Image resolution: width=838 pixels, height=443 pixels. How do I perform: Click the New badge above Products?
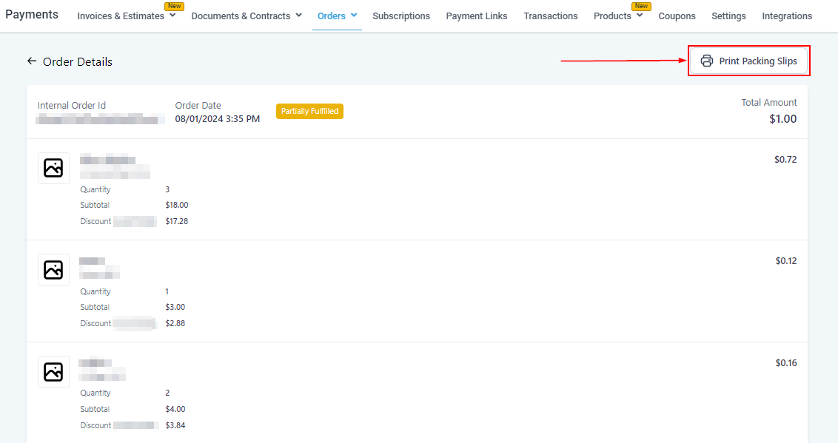[641, 6]
